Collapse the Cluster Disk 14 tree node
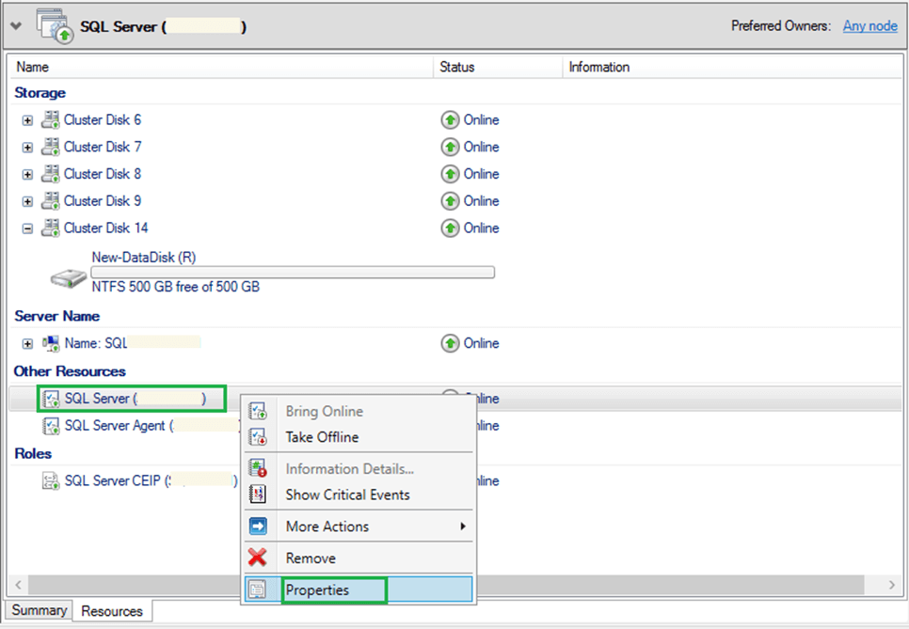Screen dimensions: 909x629 (x=27, y=228)
